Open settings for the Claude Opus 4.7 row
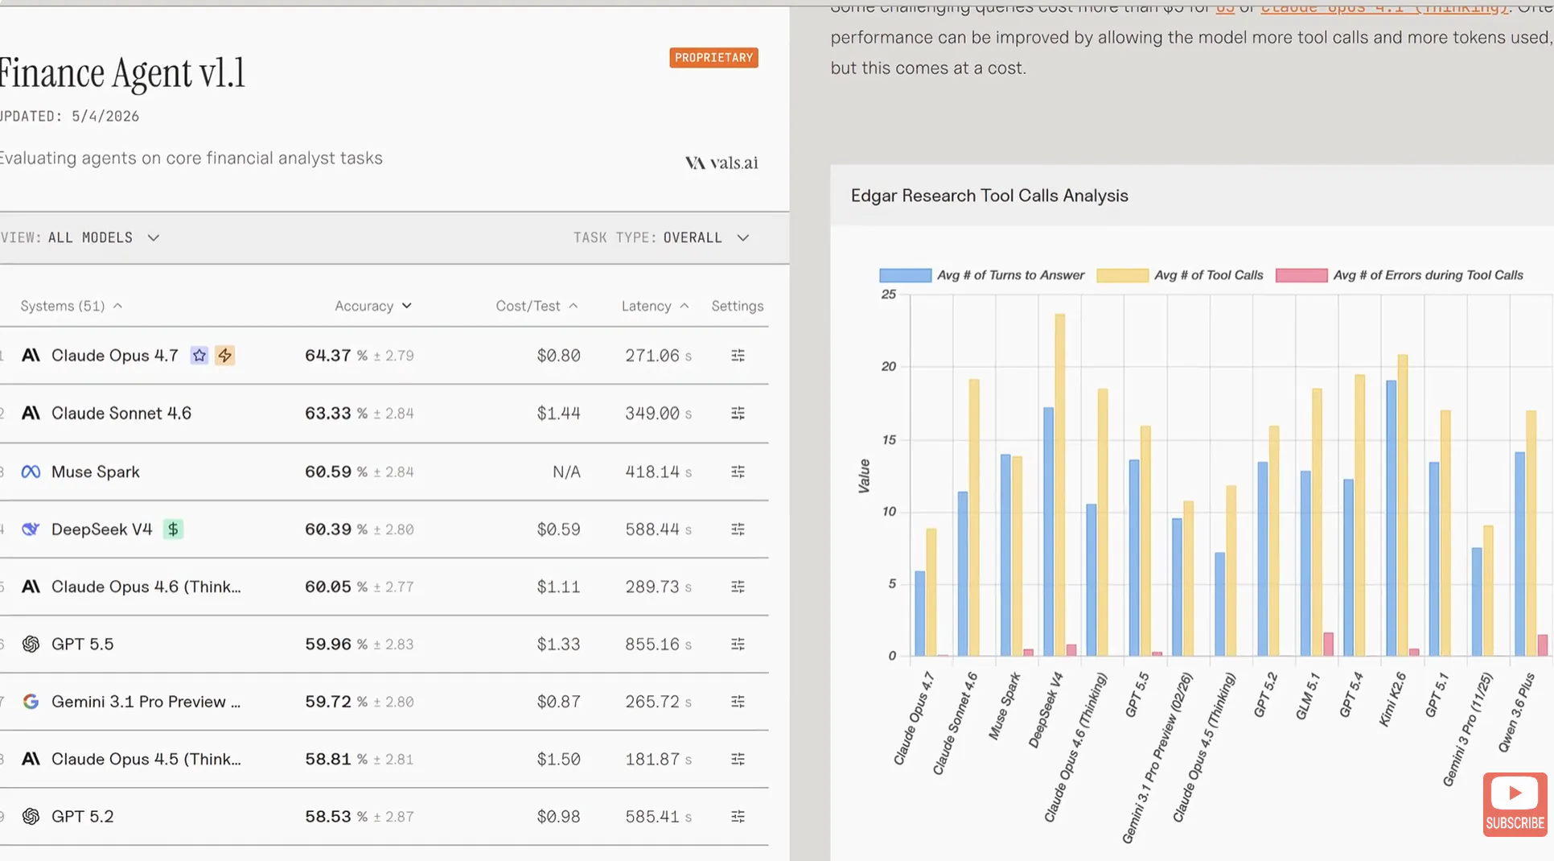The height and width of the screenshot is (861, 1554). tap(738, 356)
